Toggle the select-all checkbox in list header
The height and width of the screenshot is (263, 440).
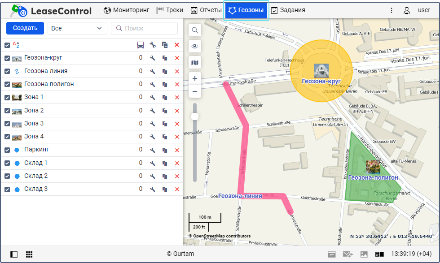tap(7, 45)
